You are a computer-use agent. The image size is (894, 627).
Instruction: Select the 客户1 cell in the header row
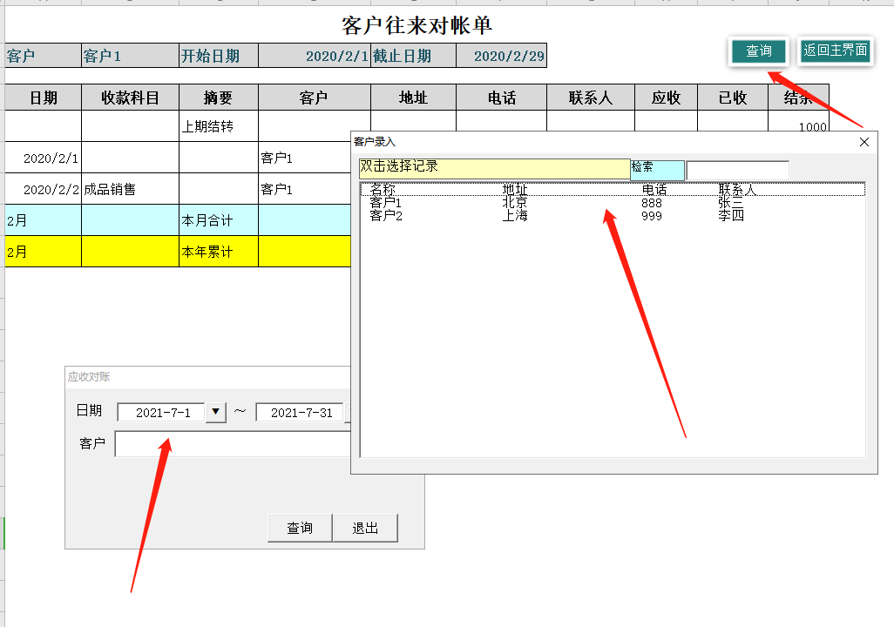click(130, 56)
